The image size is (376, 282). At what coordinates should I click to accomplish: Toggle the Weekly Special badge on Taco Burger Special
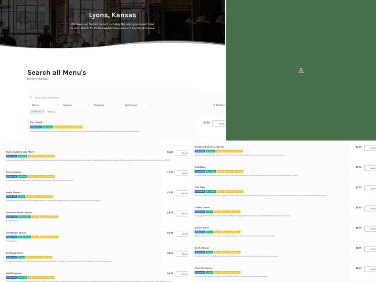point(24,237)
